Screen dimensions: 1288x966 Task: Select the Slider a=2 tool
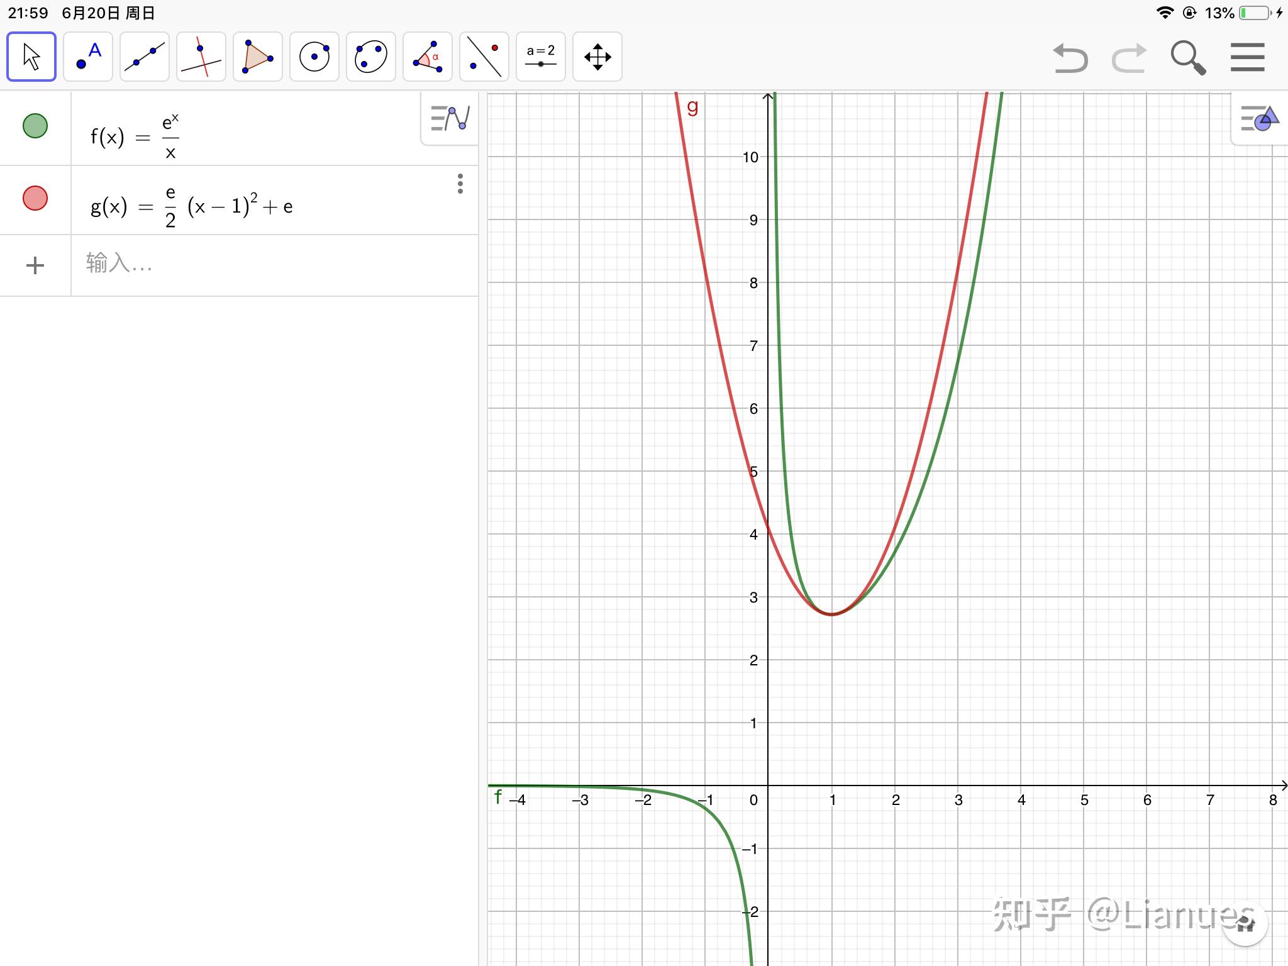[541, 57]
